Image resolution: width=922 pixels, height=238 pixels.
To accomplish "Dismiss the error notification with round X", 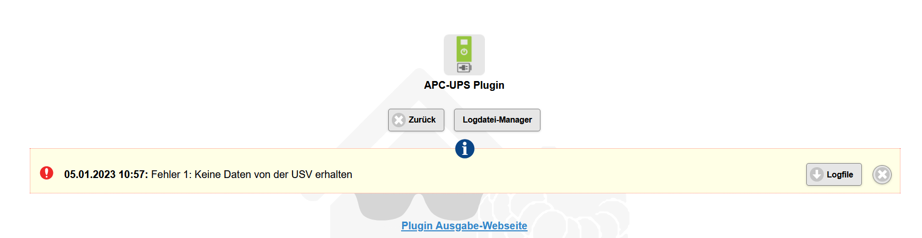I will (x=882, y=175).
